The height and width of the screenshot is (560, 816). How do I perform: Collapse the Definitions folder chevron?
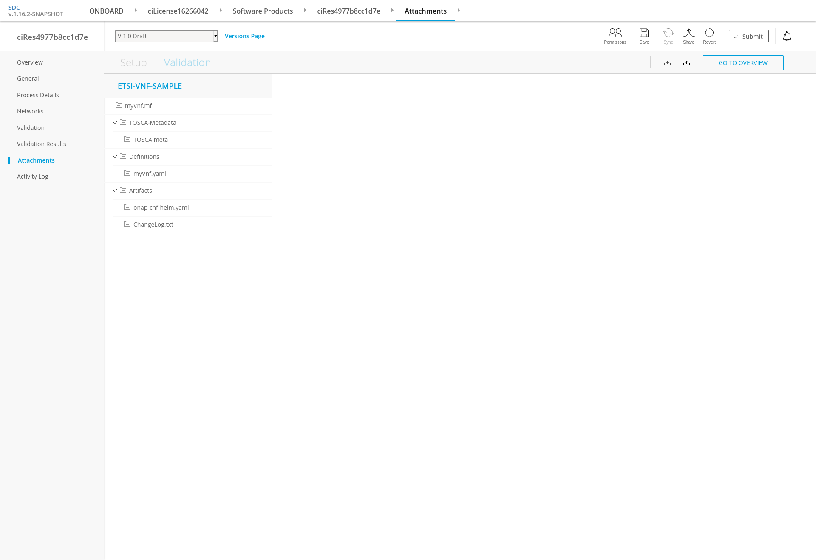pos(115,157)
